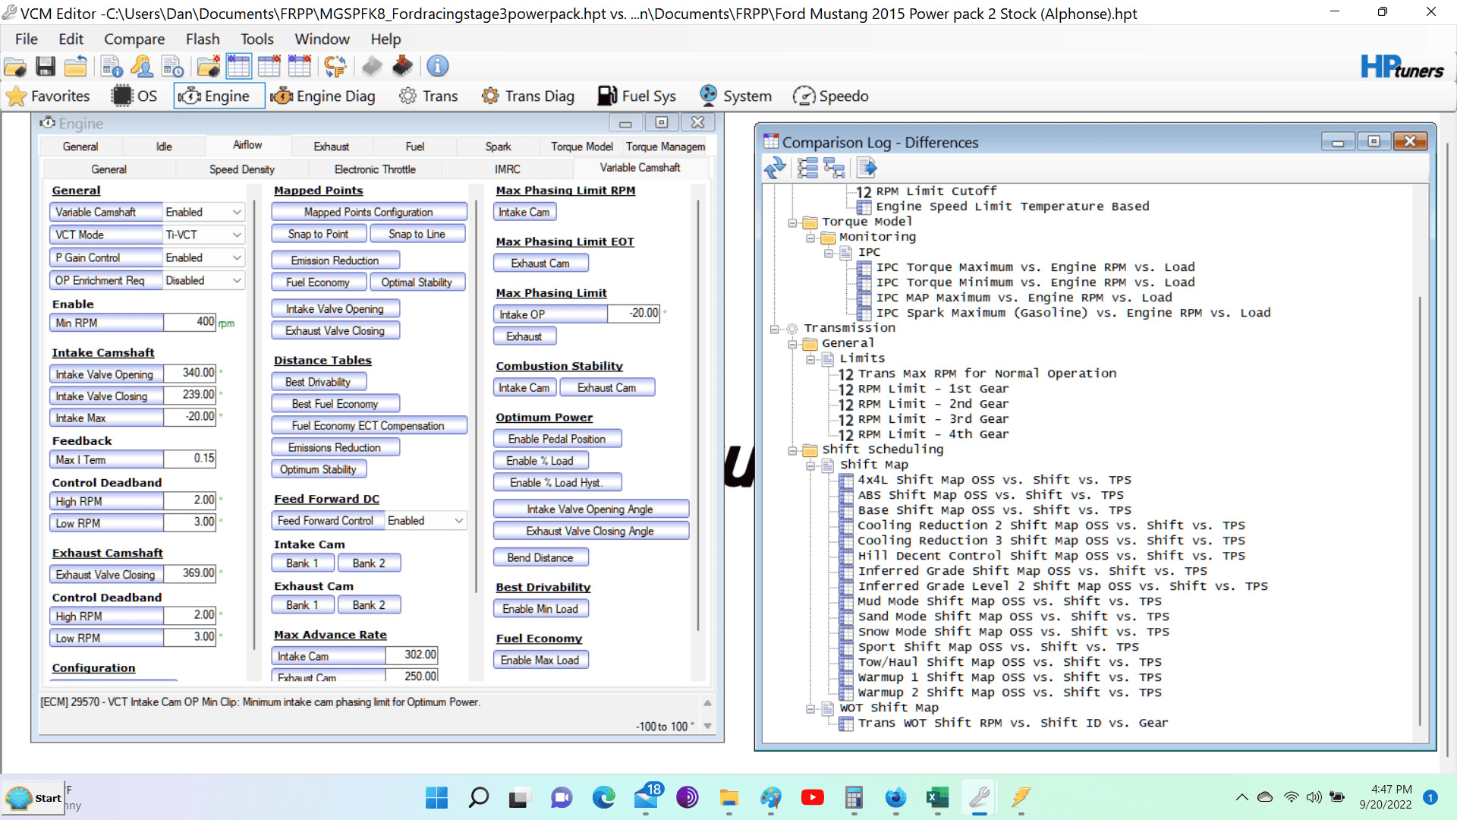Click the save floppy disk icon

tap(46, 67)
